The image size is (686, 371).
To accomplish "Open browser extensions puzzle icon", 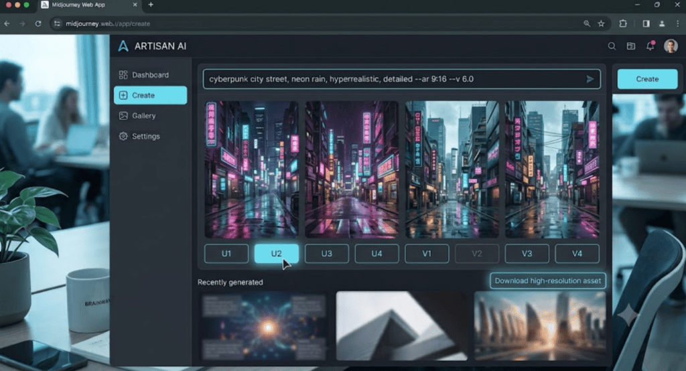I will (x=623, y=23).
